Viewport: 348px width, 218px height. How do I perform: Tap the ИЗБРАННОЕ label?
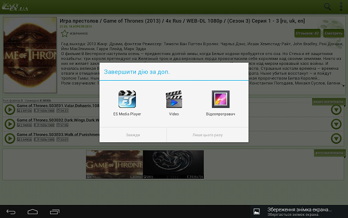tap(79, 34)
